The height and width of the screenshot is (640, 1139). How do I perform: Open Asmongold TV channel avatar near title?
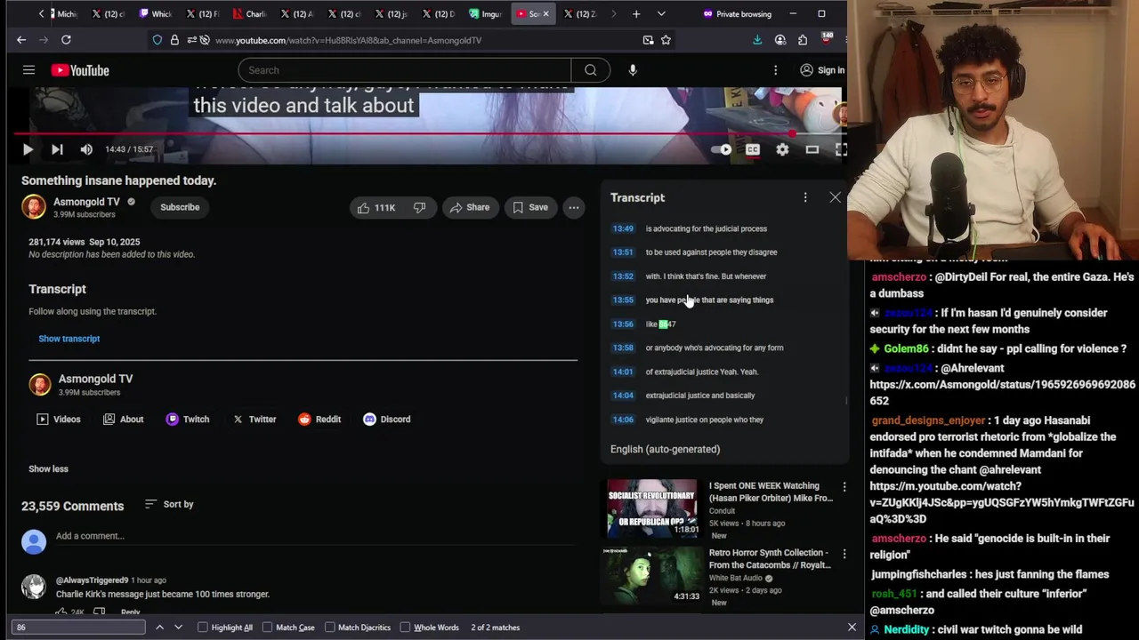pyautogui.click(x=34, y=207)
